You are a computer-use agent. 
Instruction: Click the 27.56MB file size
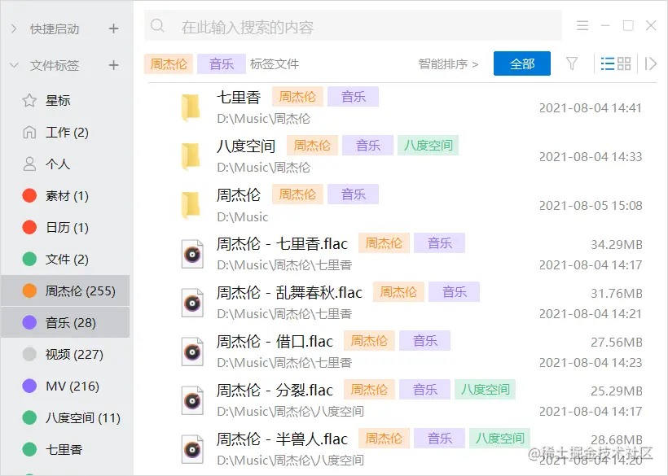pyautogui.click(x=617, y=342)
